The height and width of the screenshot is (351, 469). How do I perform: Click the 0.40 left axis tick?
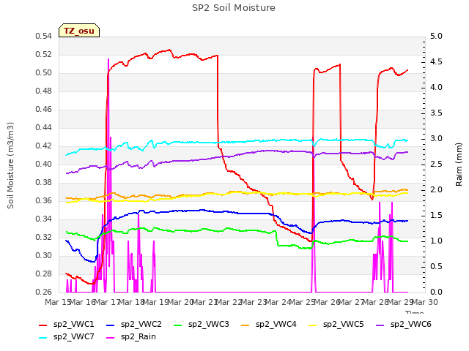point(44,164)
